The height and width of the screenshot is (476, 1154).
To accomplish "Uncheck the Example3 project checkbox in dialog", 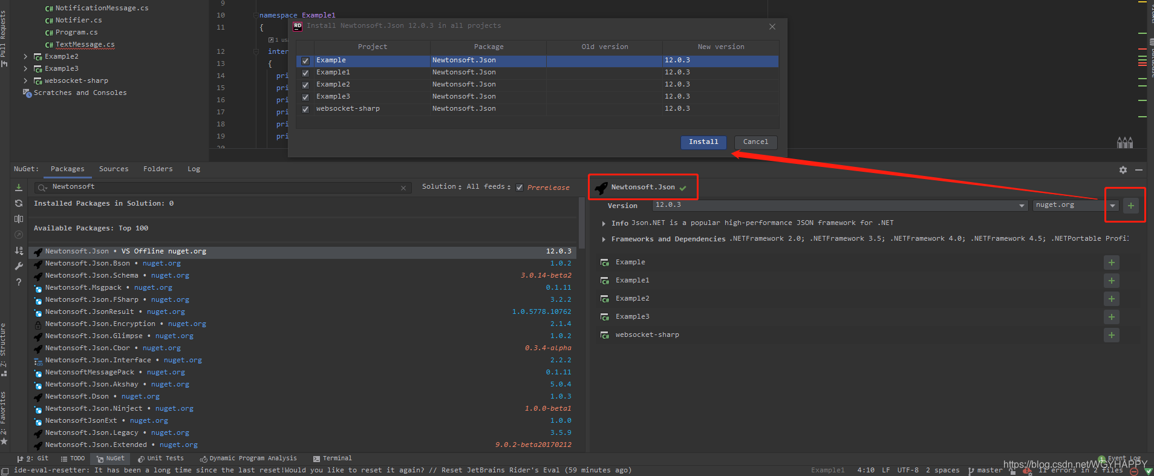I will [305, 97].
